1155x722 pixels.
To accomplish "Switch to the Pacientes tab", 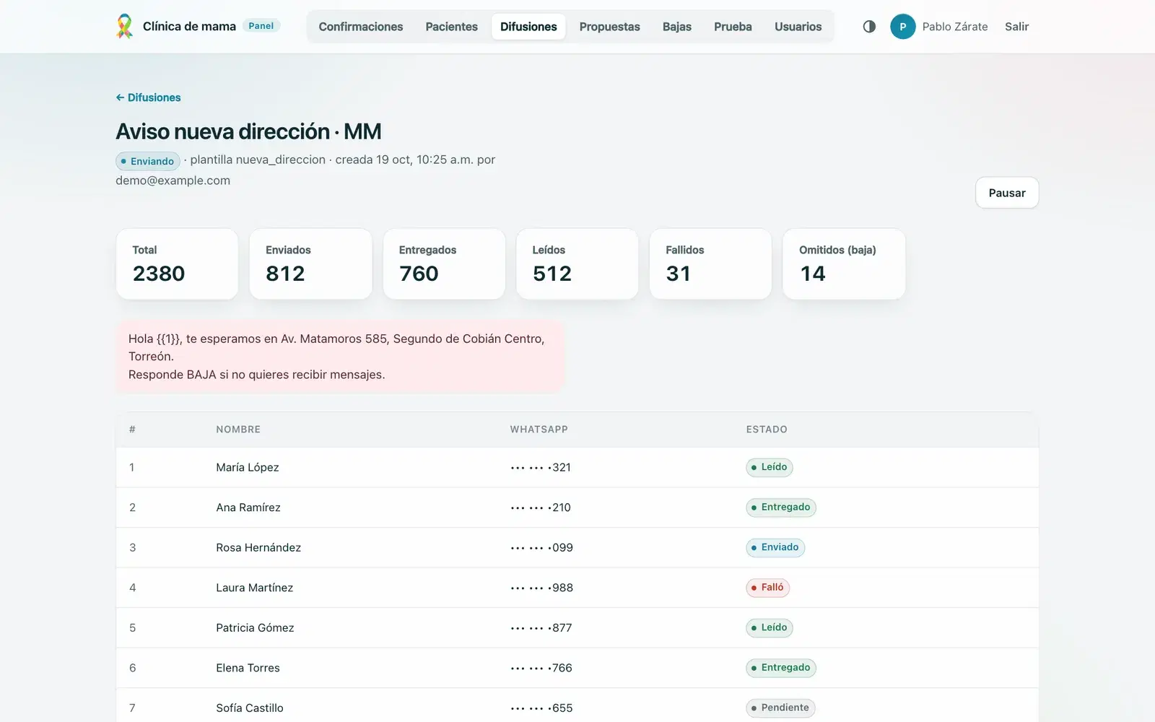I will click(x=452, y=27).
